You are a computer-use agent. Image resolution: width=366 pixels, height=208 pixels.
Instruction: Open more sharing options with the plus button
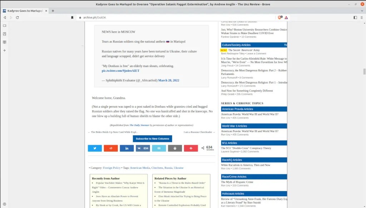191,148
